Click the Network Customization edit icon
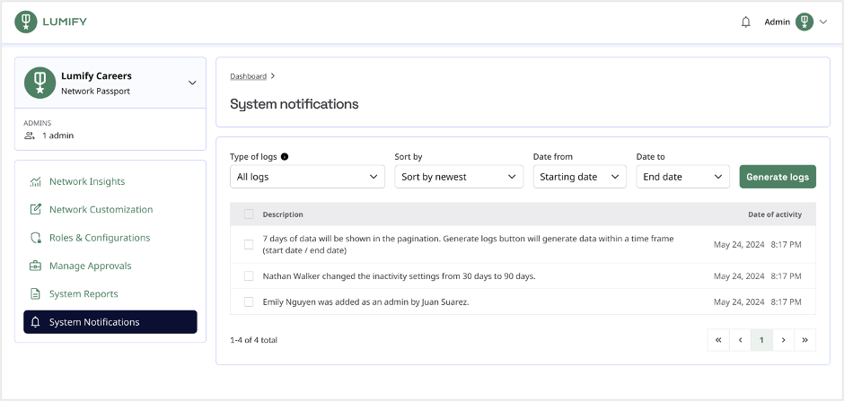 [36, 210]
